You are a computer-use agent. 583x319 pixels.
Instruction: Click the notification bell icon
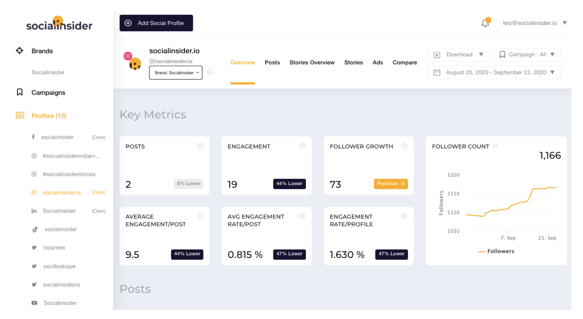point(485,23)
